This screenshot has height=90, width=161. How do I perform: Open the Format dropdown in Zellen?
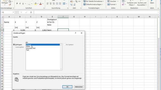[112, 4]
